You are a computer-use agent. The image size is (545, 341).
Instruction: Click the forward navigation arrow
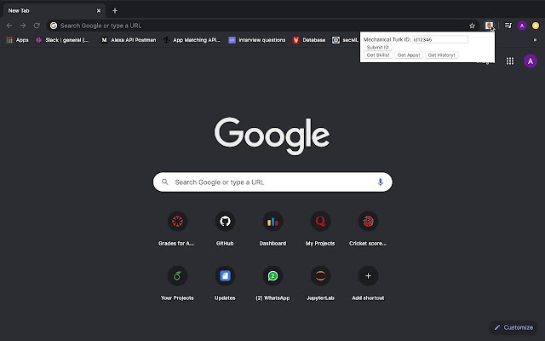[23, 26]
